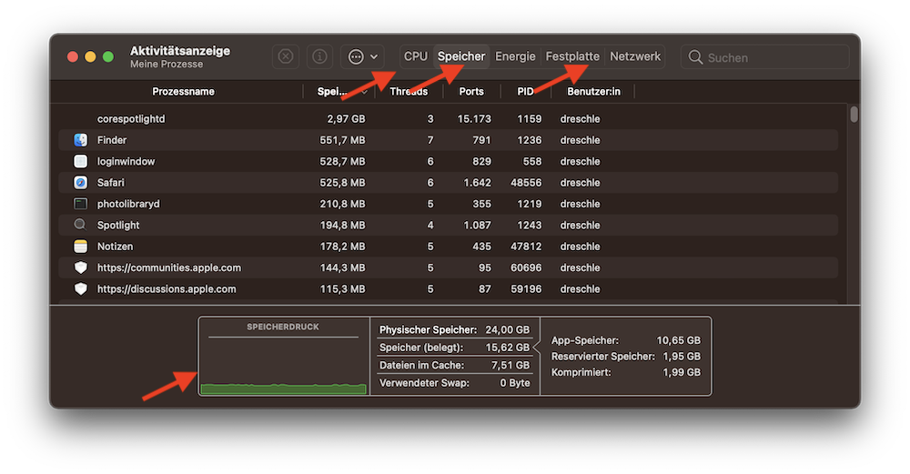Image resolution: width=910 pixels, height=474 pixels.
Task: Open the Festplatte tab
Action: (x=572, y=56)
